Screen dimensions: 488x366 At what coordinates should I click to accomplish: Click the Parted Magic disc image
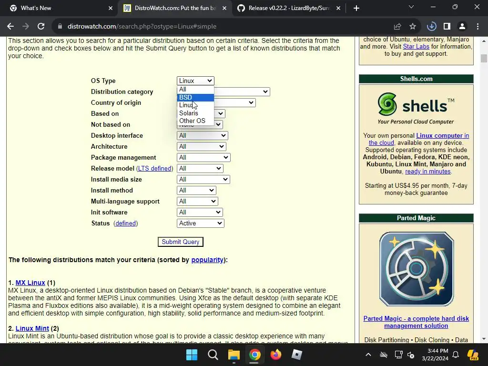(417, 269)
